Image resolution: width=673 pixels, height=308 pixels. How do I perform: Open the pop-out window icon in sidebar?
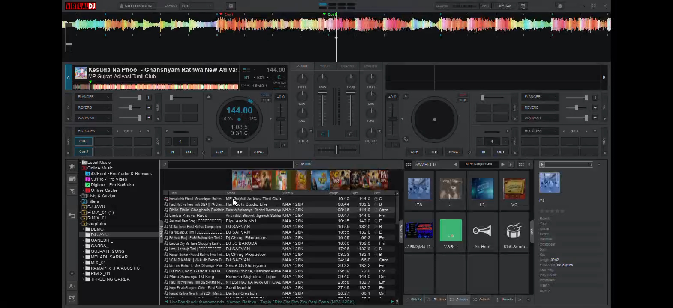pyautogui.click(x=72, y=299)
